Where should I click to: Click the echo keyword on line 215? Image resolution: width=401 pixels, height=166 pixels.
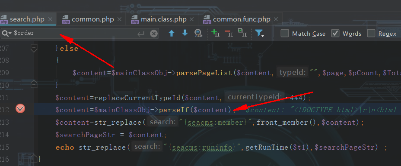[x=65, y=147]
